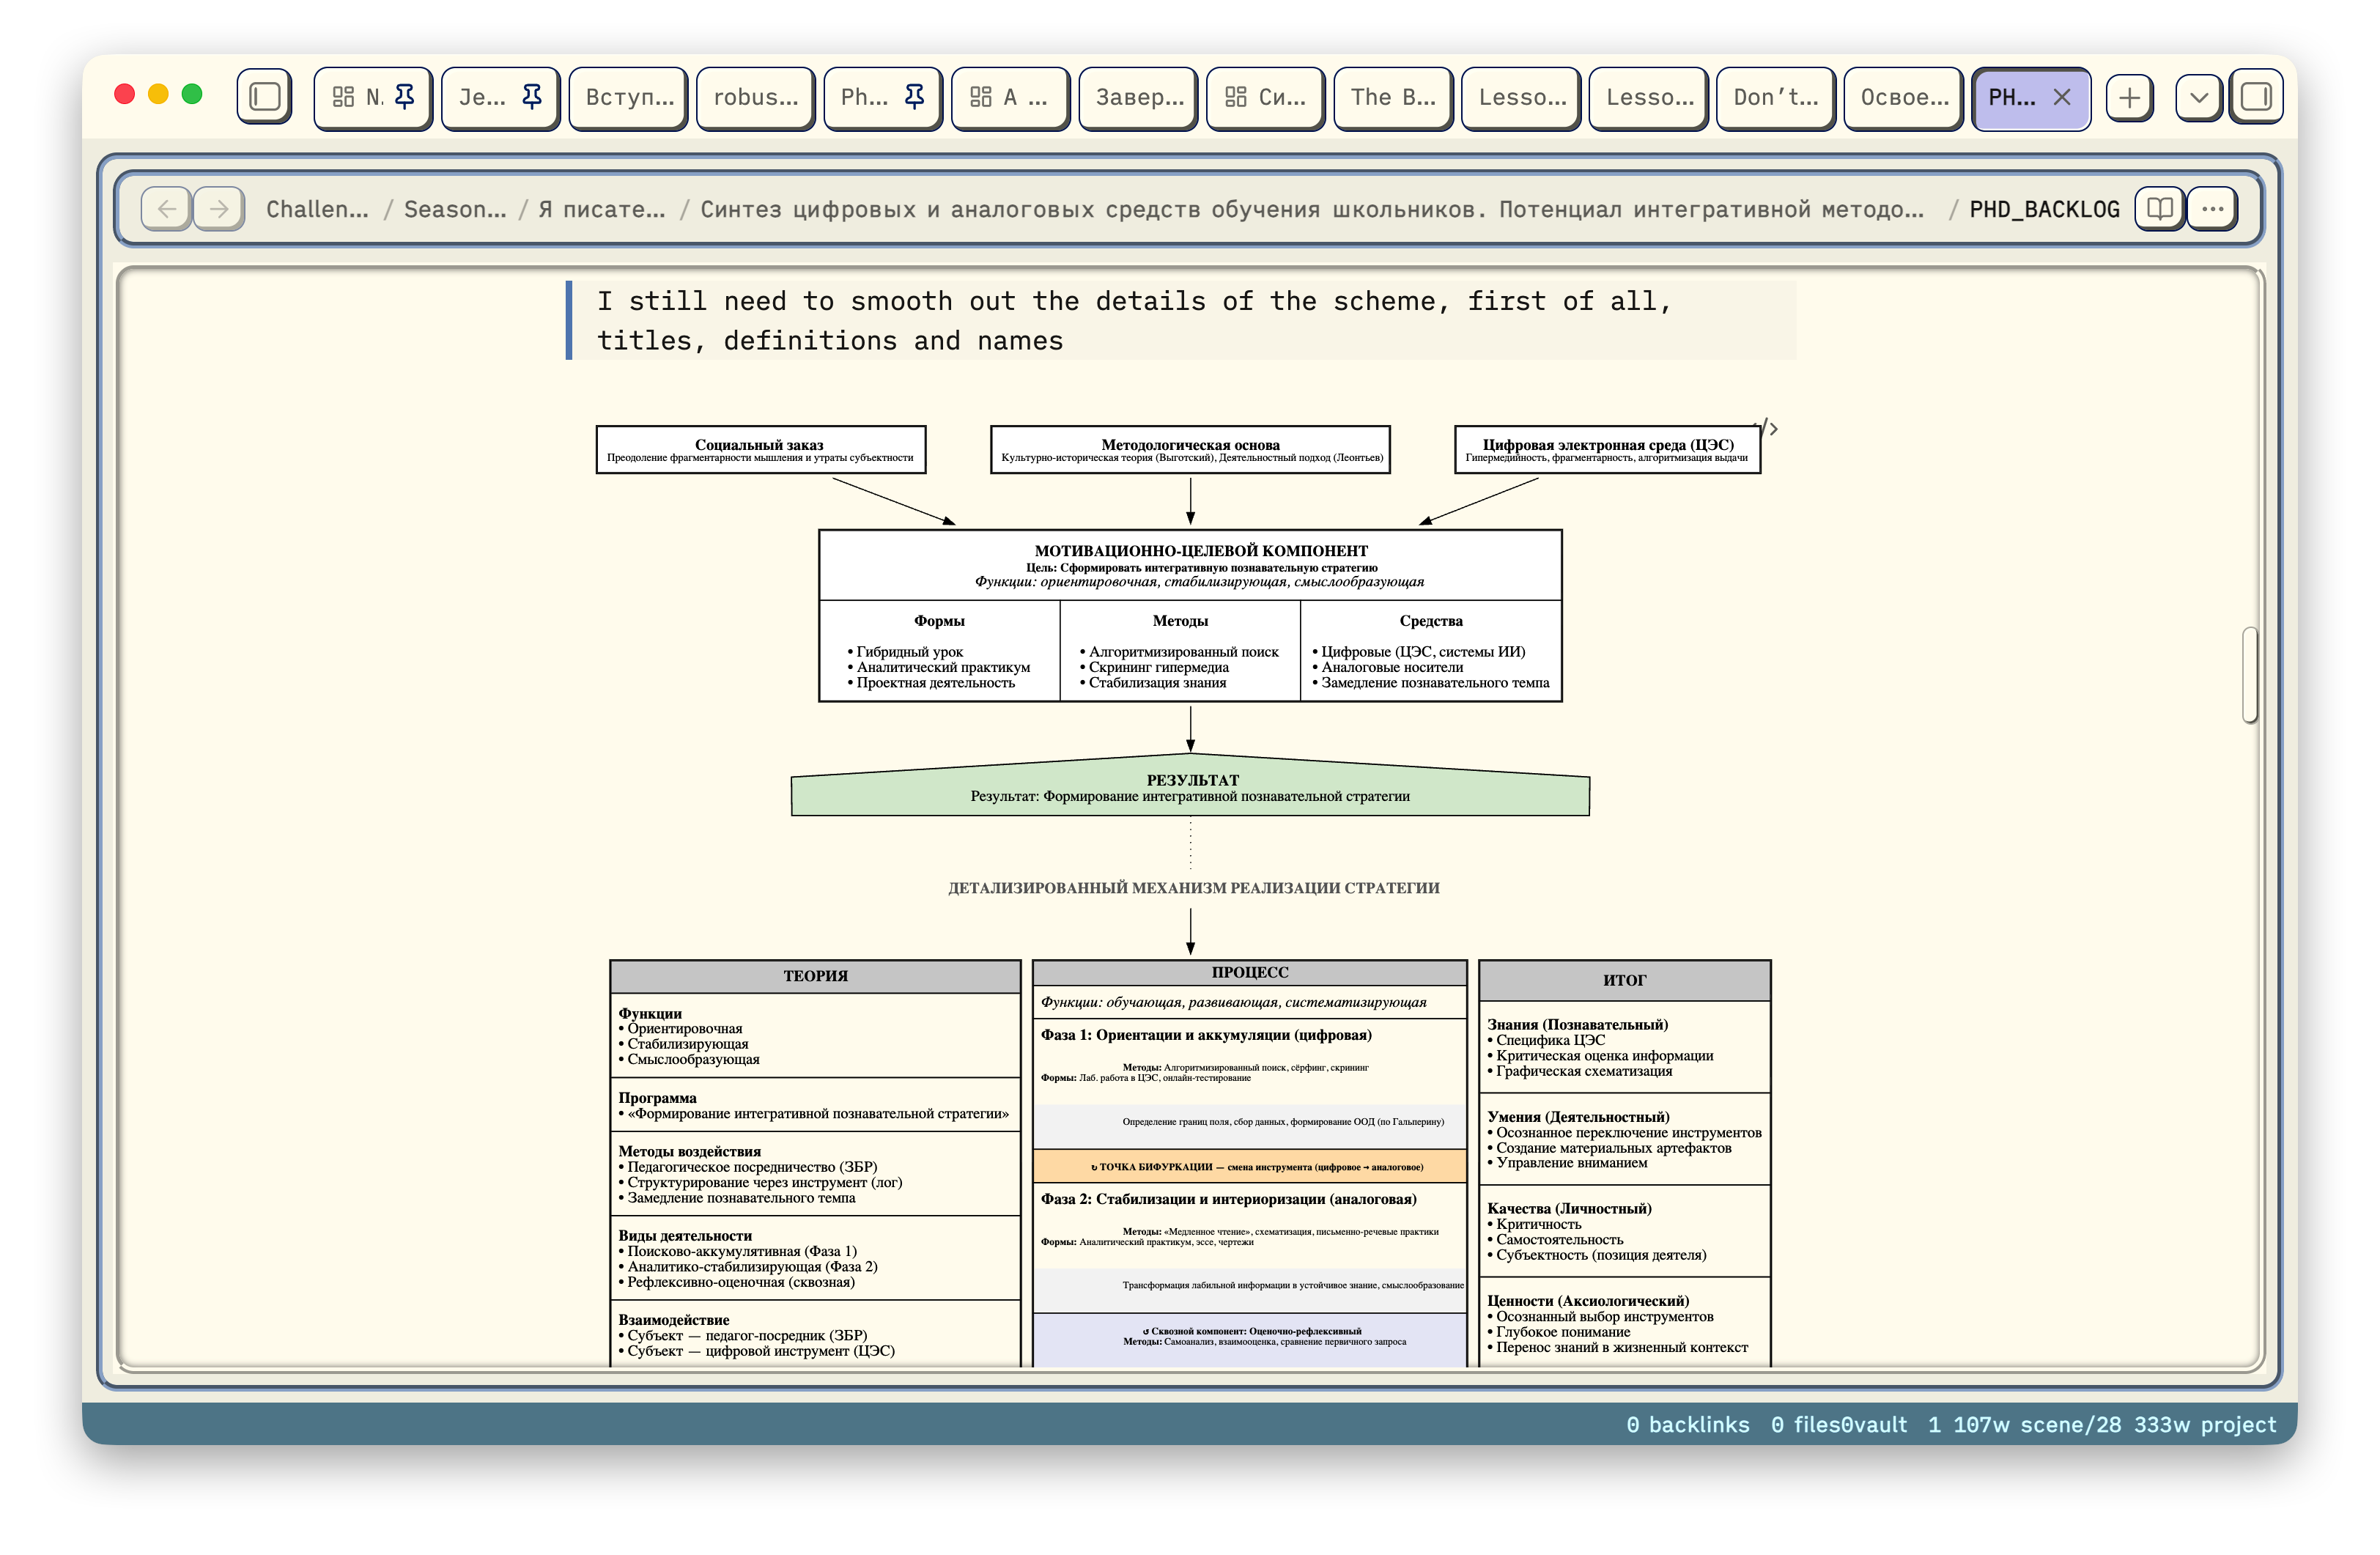Close the active PH... tab
This screenshot has height=1555, width=2380.
click(x=2062, y=97)
